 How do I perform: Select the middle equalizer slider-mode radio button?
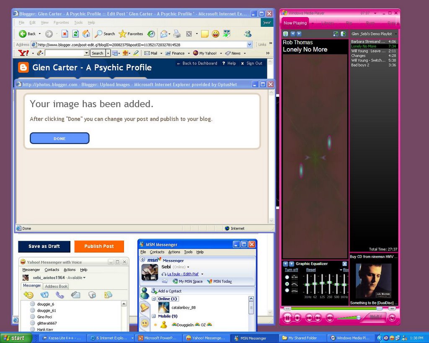tap(287, 284)
